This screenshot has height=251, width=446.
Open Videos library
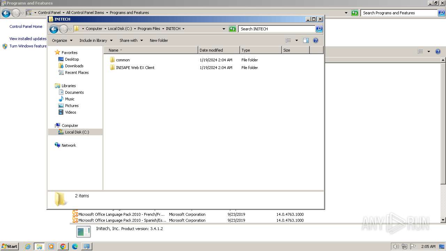tap(70, 112)
